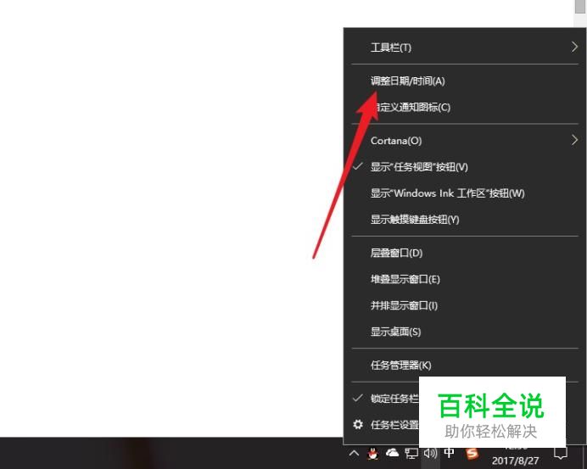Viewport: 587px width, 469px height.
Task: Choose 并排显示窗口(I)
Action: (x=466, y=305)
